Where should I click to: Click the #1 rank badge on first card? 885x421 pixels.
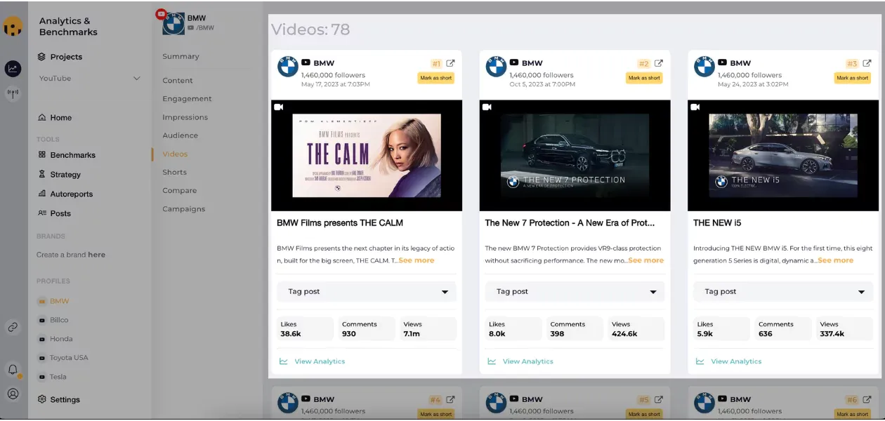436,63
